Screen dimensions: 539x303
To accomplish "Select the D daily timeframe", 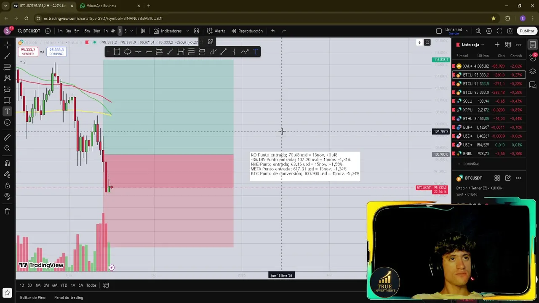I will point(120,31).
